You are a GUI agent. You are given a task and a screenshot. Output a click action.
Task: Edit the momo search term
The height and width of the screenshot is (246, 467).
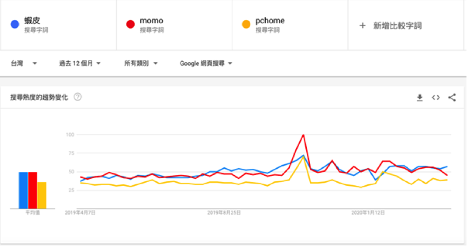[174, 25]
